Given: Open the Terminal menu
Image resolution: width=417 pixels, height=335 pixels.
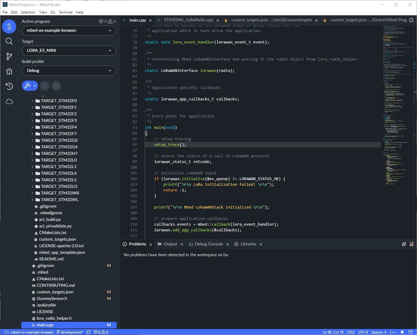Looking at the screenshot, I should (x=66, y=12).
